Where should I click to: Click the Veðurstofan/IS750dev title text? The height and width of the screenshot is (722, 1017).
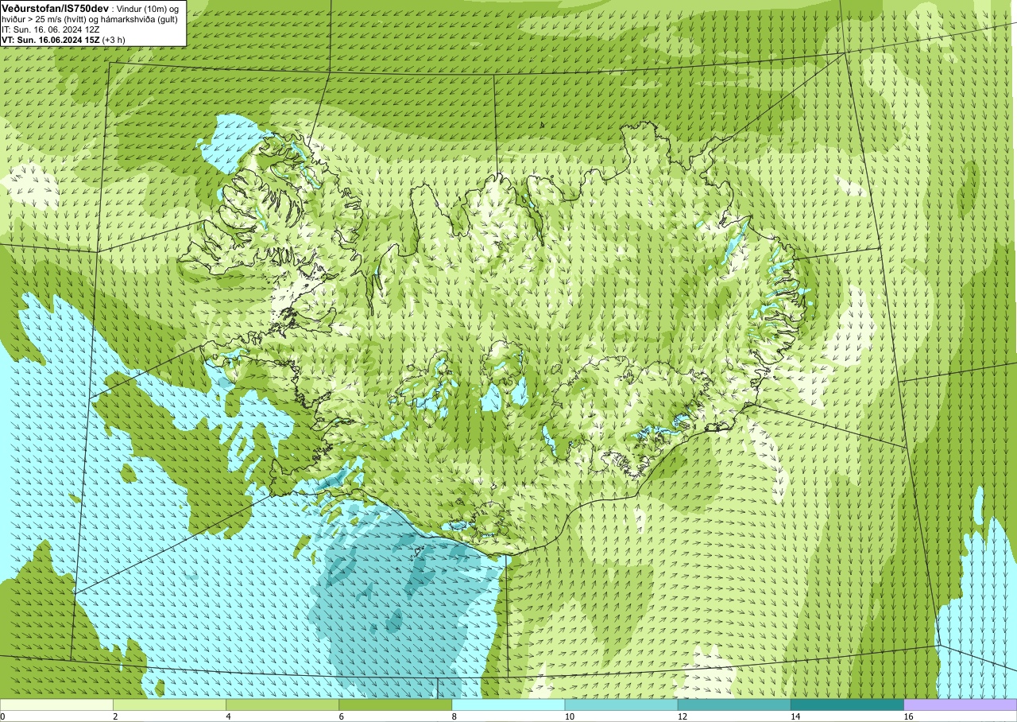[x=55, y=7]
